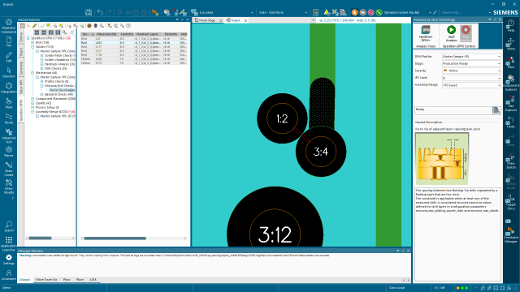Open the DFM Profile dropdown
Screen dimensions: 520x292
pyautogui.click(x=471, y=57)
